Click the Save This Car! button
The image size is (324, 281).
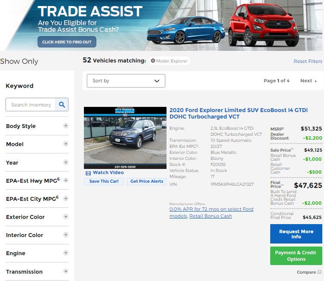pos(104,181)
